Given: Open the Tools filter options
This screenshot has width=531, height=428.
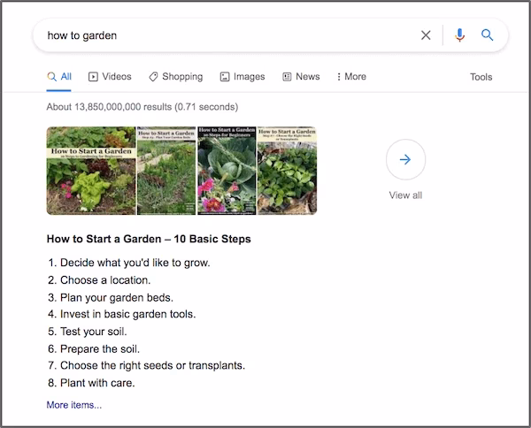Looking at the screenshot, I should click(x=481, y=77).
